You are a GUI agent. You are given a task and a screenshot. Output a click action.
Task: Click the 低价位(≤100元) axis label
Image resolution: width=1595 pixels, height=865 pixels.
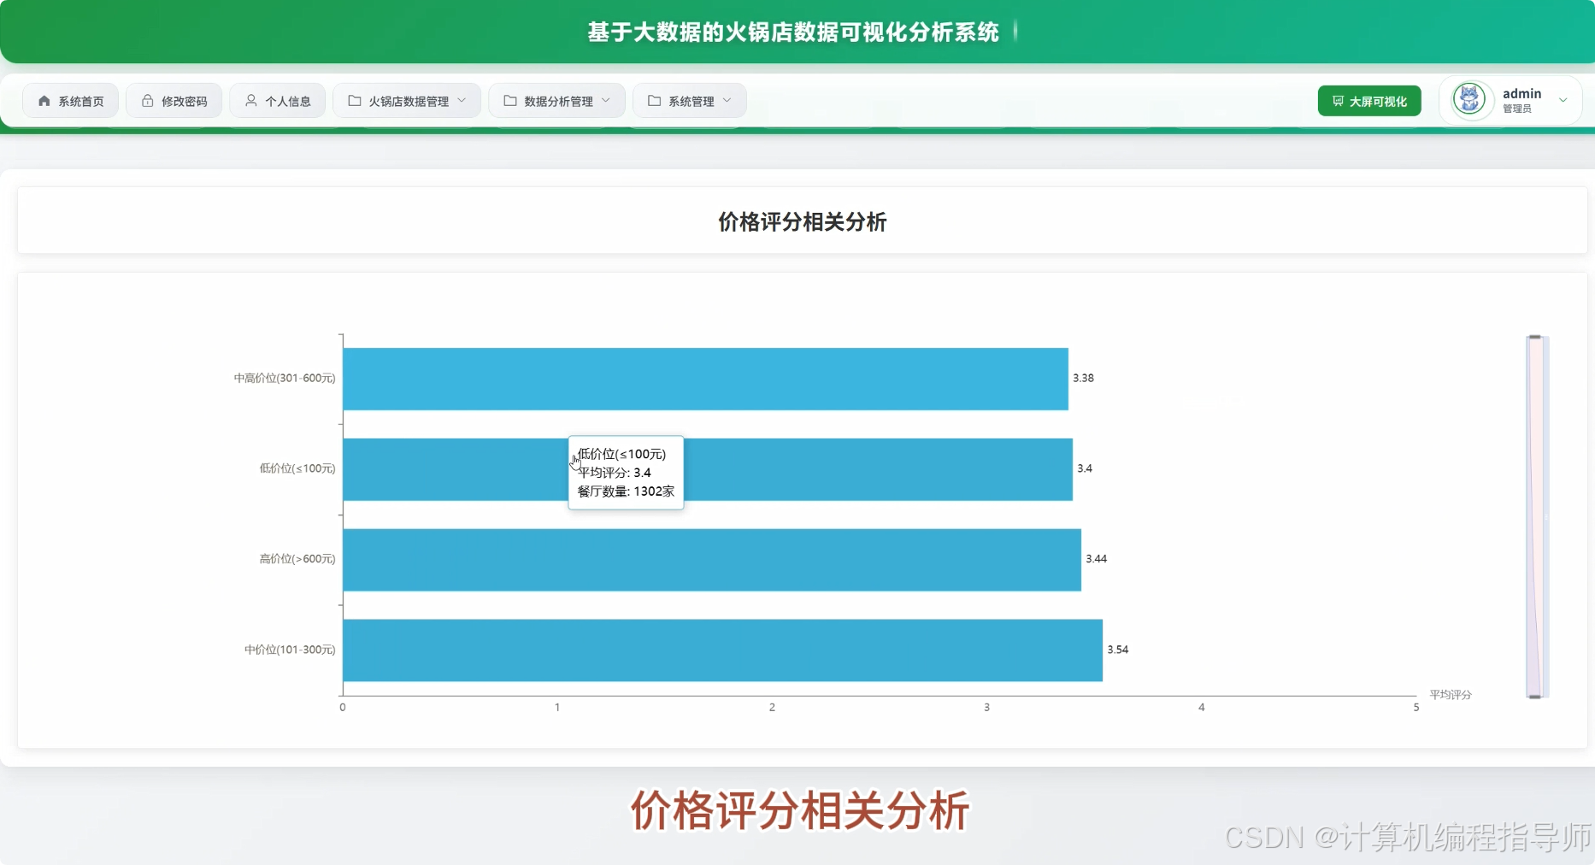pos(297,468)
